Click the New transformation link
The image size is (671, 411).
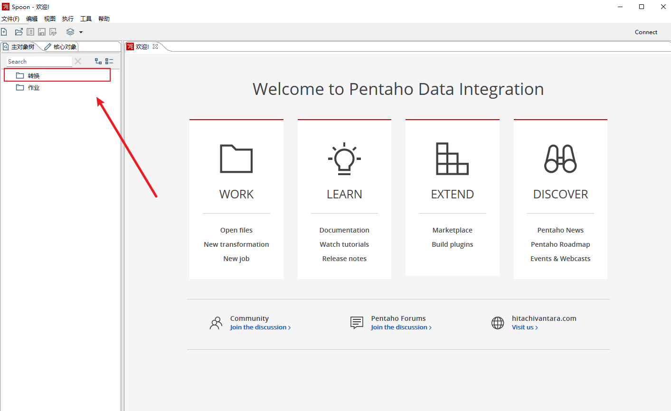click(236, 244)
